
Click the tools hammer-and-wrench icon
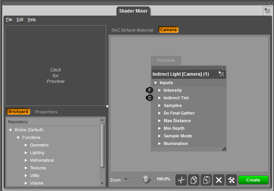231,180
